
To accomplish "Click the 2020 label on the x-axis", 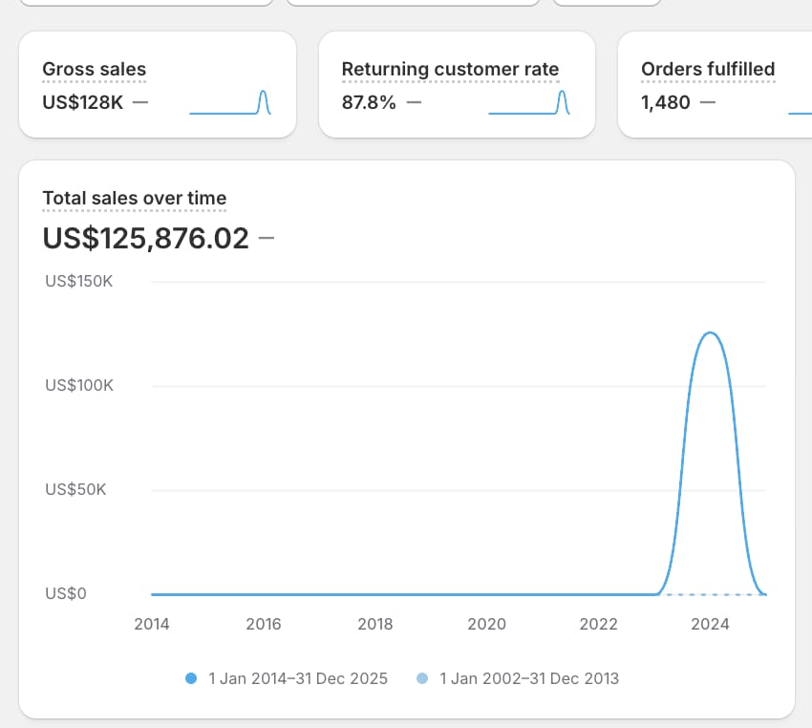I will [x=486, y=624].
